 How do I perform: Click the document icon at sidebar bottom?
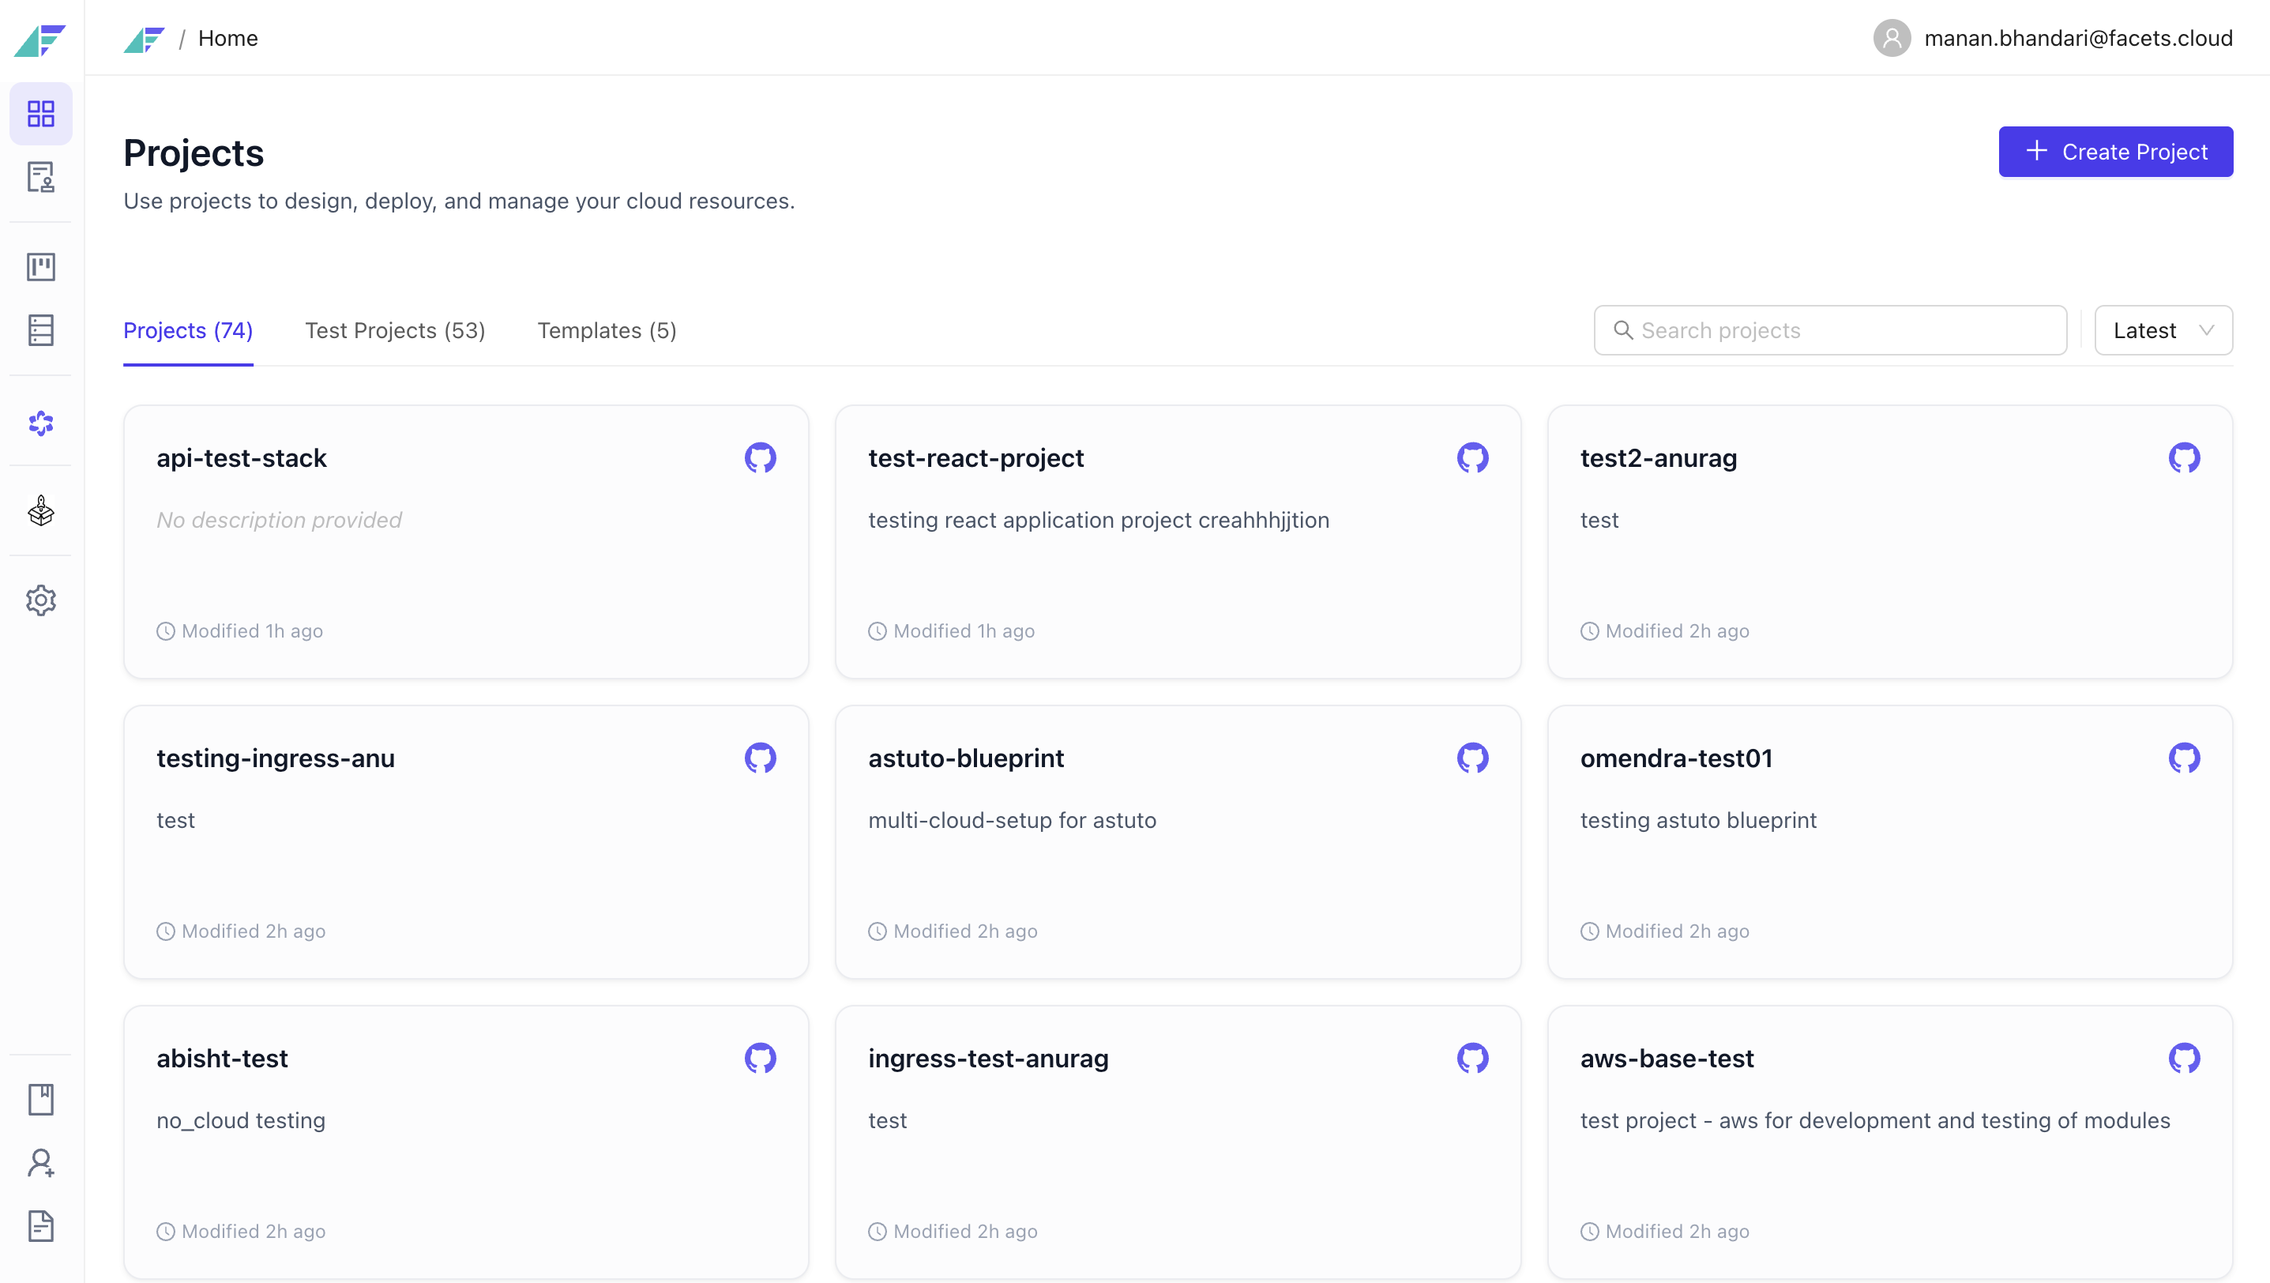point(40,1227)
